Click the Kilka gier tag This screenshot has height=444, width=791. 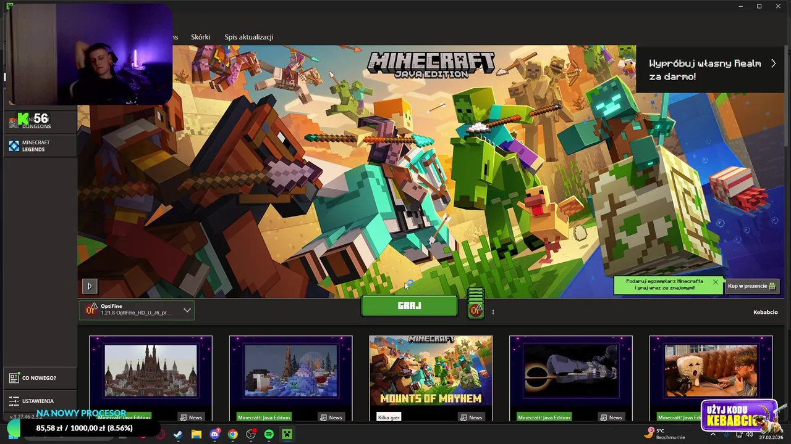click(x=389, y=417)
